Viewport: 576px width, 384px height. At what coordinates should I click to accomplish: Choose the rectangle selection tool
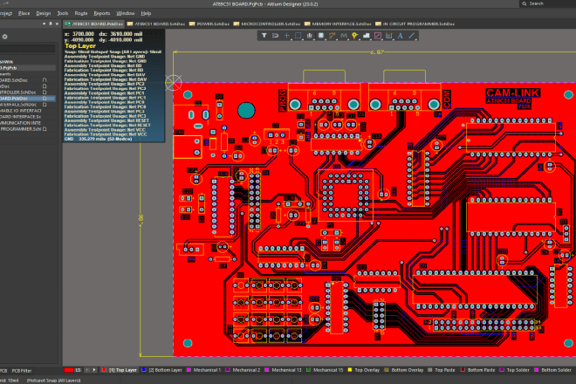[298, 36]
